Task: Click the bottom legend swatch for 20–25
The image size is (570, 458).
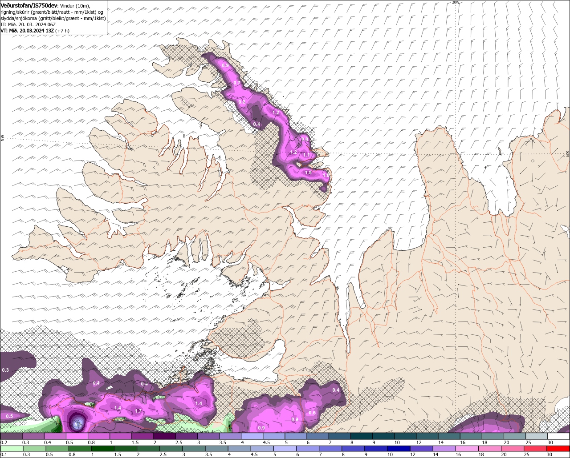Action: point(512,448)
